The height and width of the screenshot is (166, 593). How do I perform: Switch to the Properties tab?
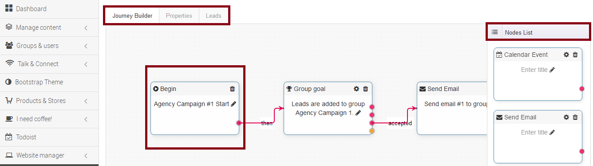tap(179, 16)
